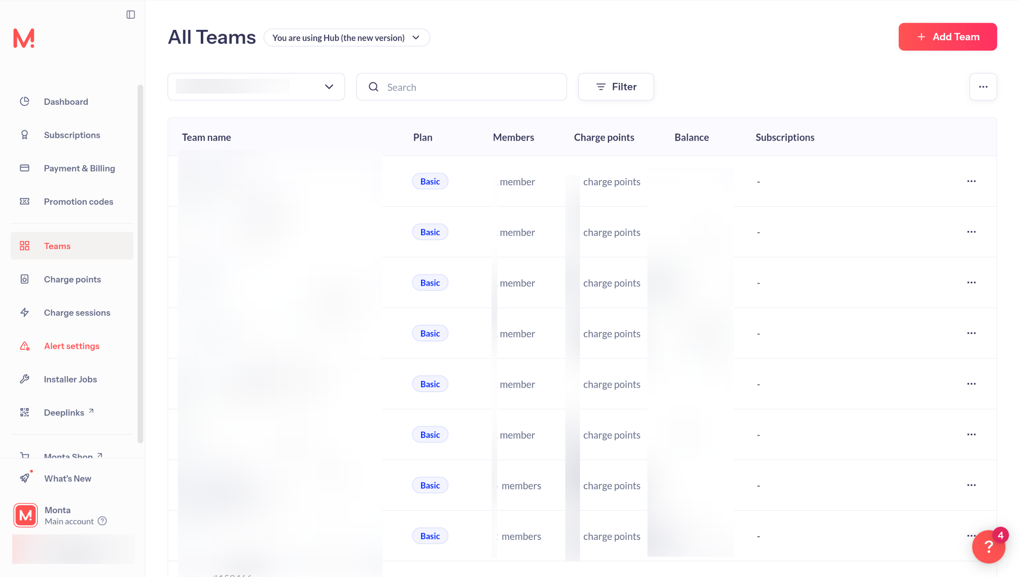
Task: Open Dashboard from the sidebar
Action: (66, 102)
